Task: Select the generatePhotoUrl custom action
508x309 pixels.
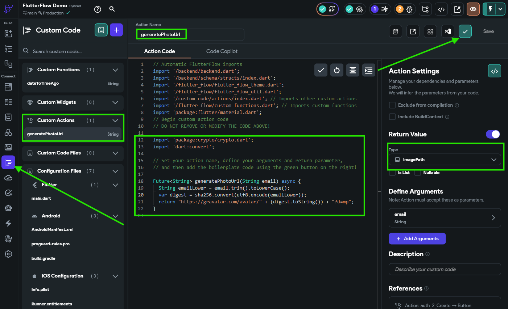Action: pos(73,134)
